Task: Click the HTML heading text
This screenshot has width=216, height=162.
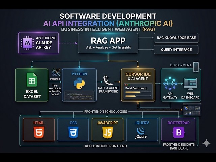Action: pos(38,123)
